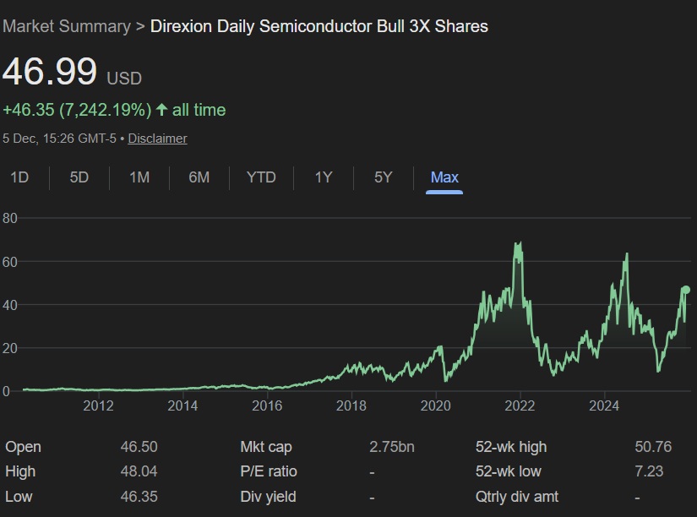Image resolution: width=697 pixels, height=517 pixels.
Task: Click the Div yield label
Action: pos(268,497)
